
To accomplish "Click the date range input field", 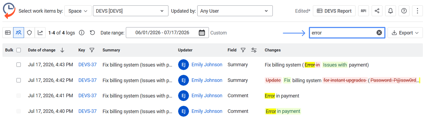I will pos(167,33).
